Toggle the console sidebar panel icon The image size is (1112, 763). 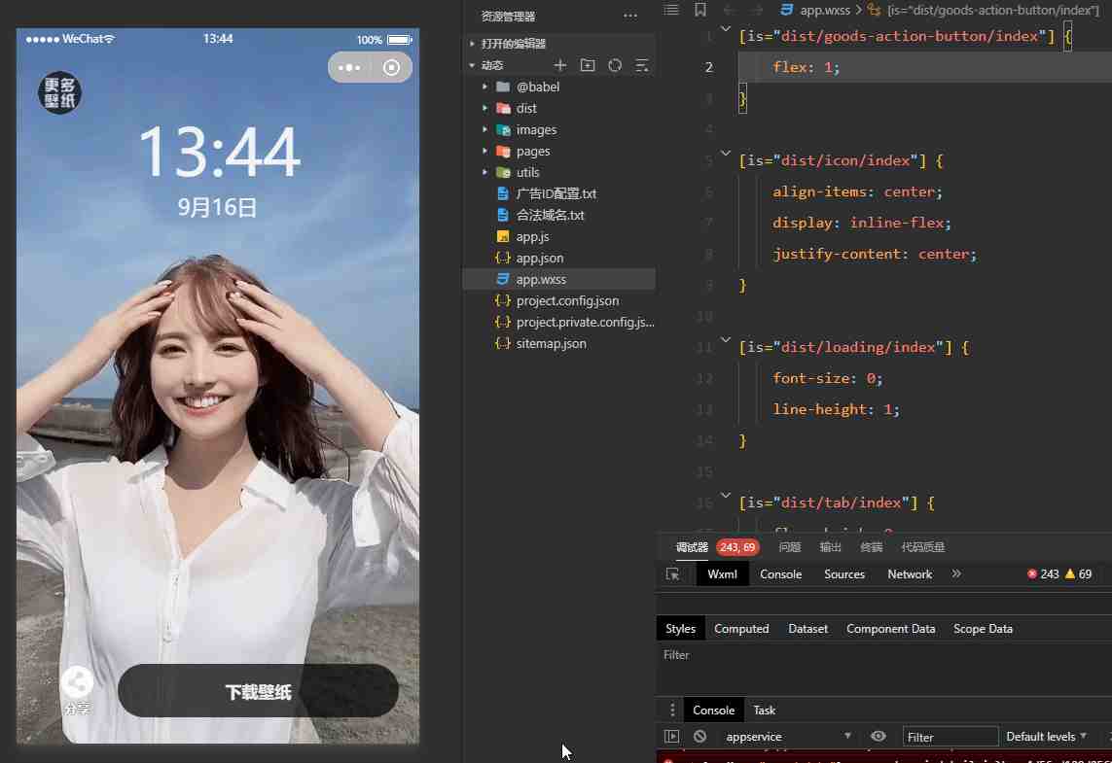pyautogui.click(x=671, y=737)
